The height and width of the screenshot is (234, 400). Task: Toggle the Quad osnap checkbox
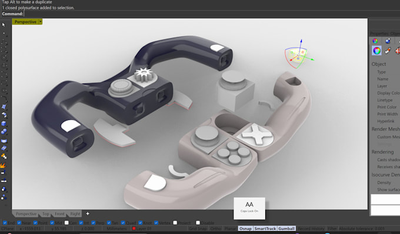[123, 223]
